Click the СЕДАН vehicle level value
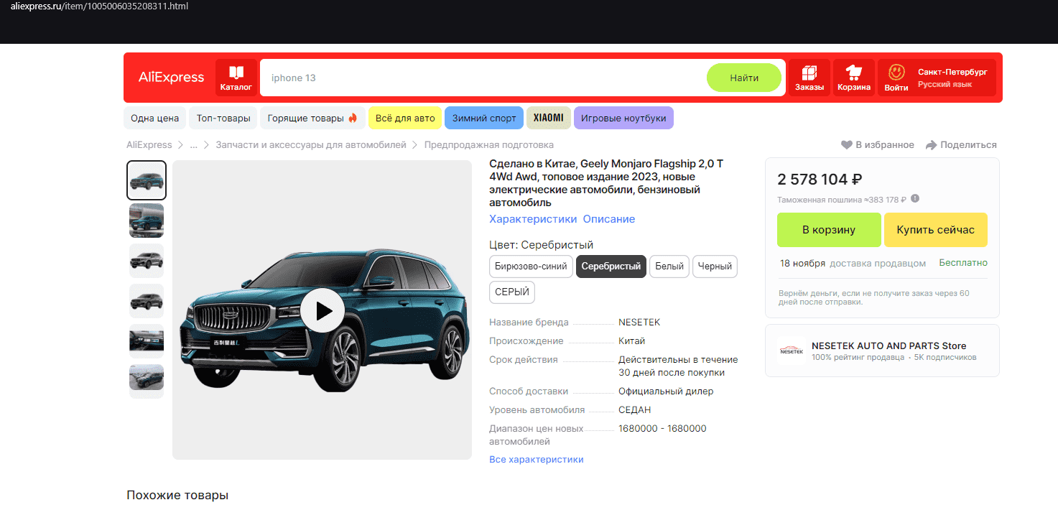This screenshot has width=1058, height=505. [x=635, y=410]
